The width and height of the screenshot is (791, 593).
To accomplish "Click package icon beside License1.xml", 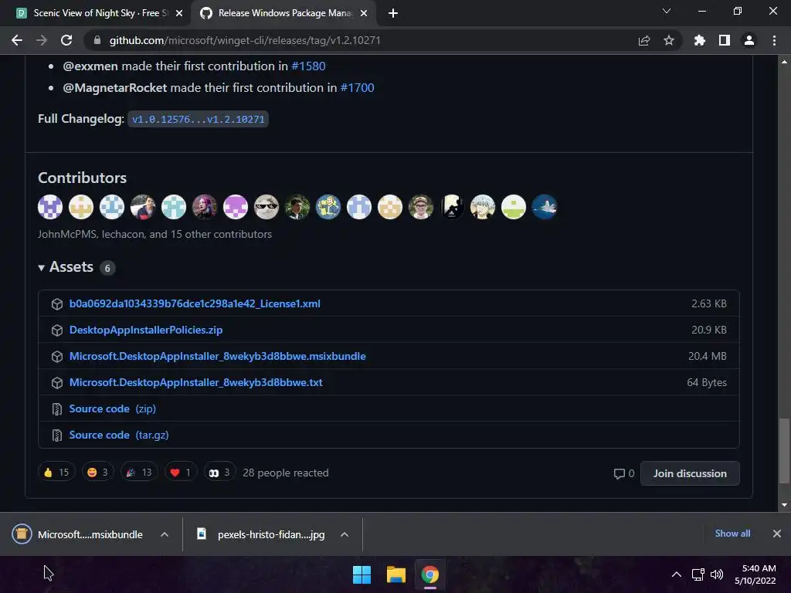I will 57,304.
